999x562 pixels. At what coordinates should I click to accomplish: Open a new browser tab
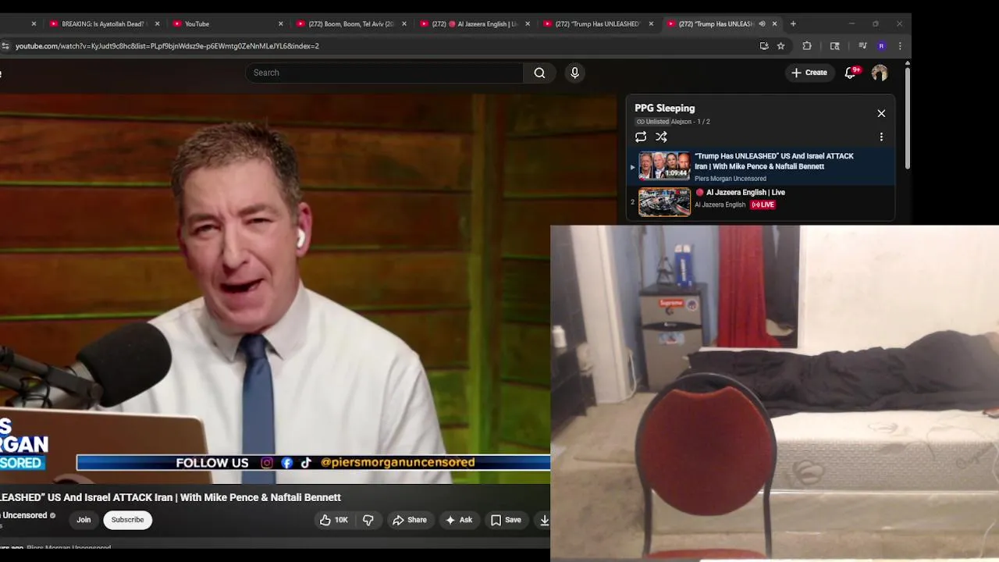tap(793, 23)
